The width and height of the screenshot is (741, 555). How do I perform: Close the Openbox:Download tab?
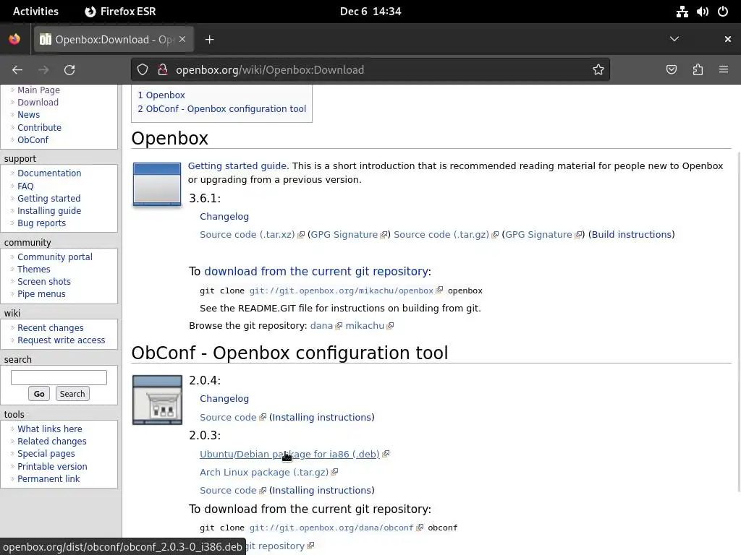[182, 39]
